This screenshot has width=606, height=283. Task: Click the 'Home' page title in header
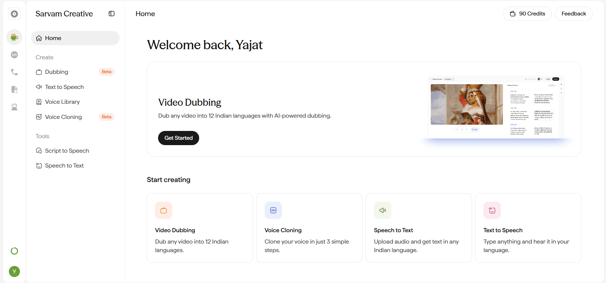click(x=145, y=14)
